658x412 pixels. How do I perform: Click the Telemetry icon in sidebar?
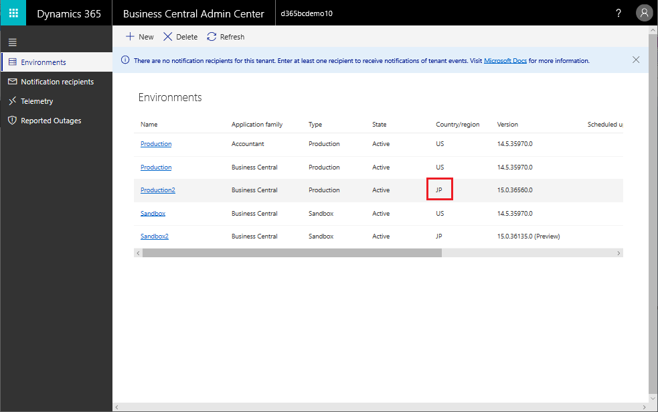tap(13, 100)
